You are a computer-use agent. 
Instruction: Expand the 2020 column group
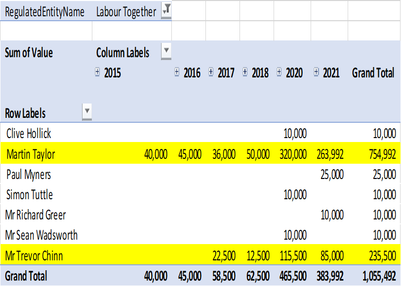[x=279, y=72]
